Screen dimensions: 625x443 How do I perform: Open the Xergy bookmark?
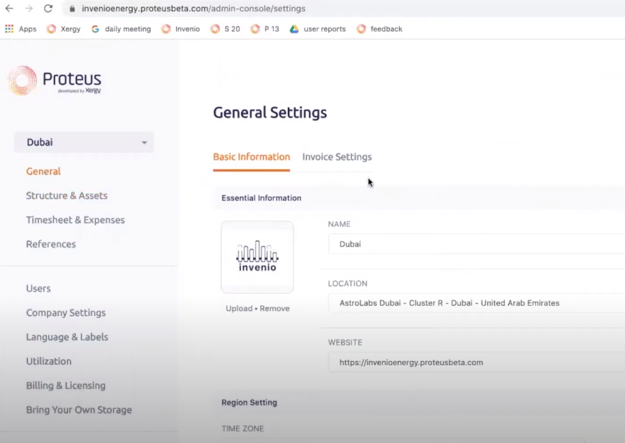[x=63, y=29]
